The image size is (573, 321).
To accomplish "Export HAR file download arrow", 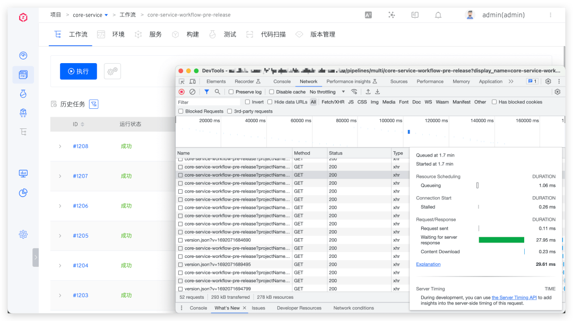I will (x=378, y=92).
